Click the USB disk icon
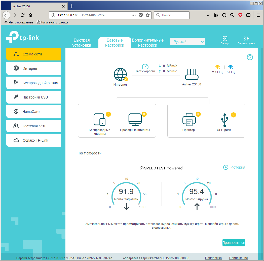The width and height of the screenshot is (264, 261). pyautogui.click(x=224, y=120)
